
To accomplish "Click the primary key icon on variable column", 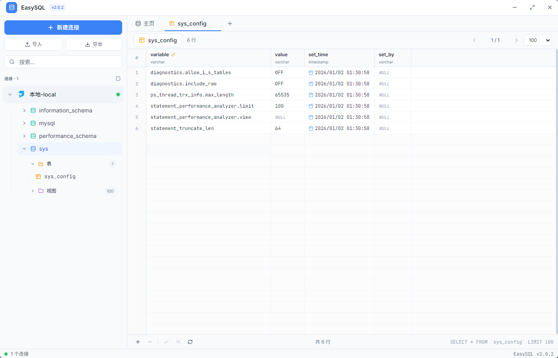I will pyautogui.click(x=173, y=55).
